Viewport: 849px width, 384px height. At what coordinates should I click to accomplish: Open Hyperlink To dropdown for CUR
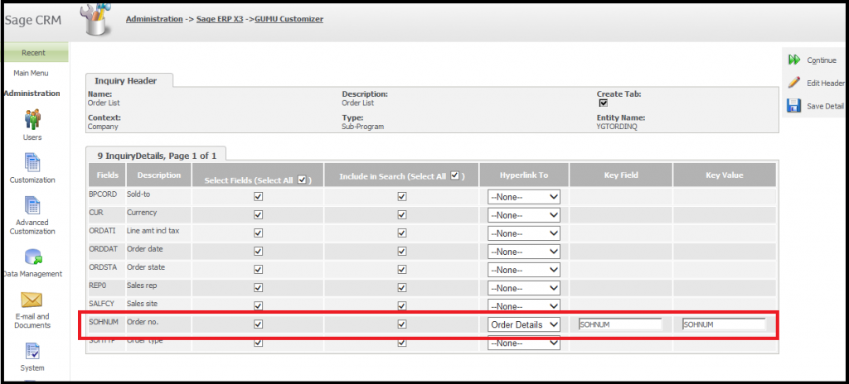pos(524,215)
